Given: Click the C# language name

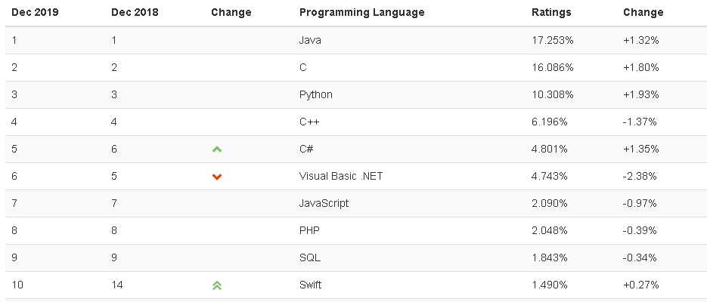Looking at the screenshot, I should [306, 149].
